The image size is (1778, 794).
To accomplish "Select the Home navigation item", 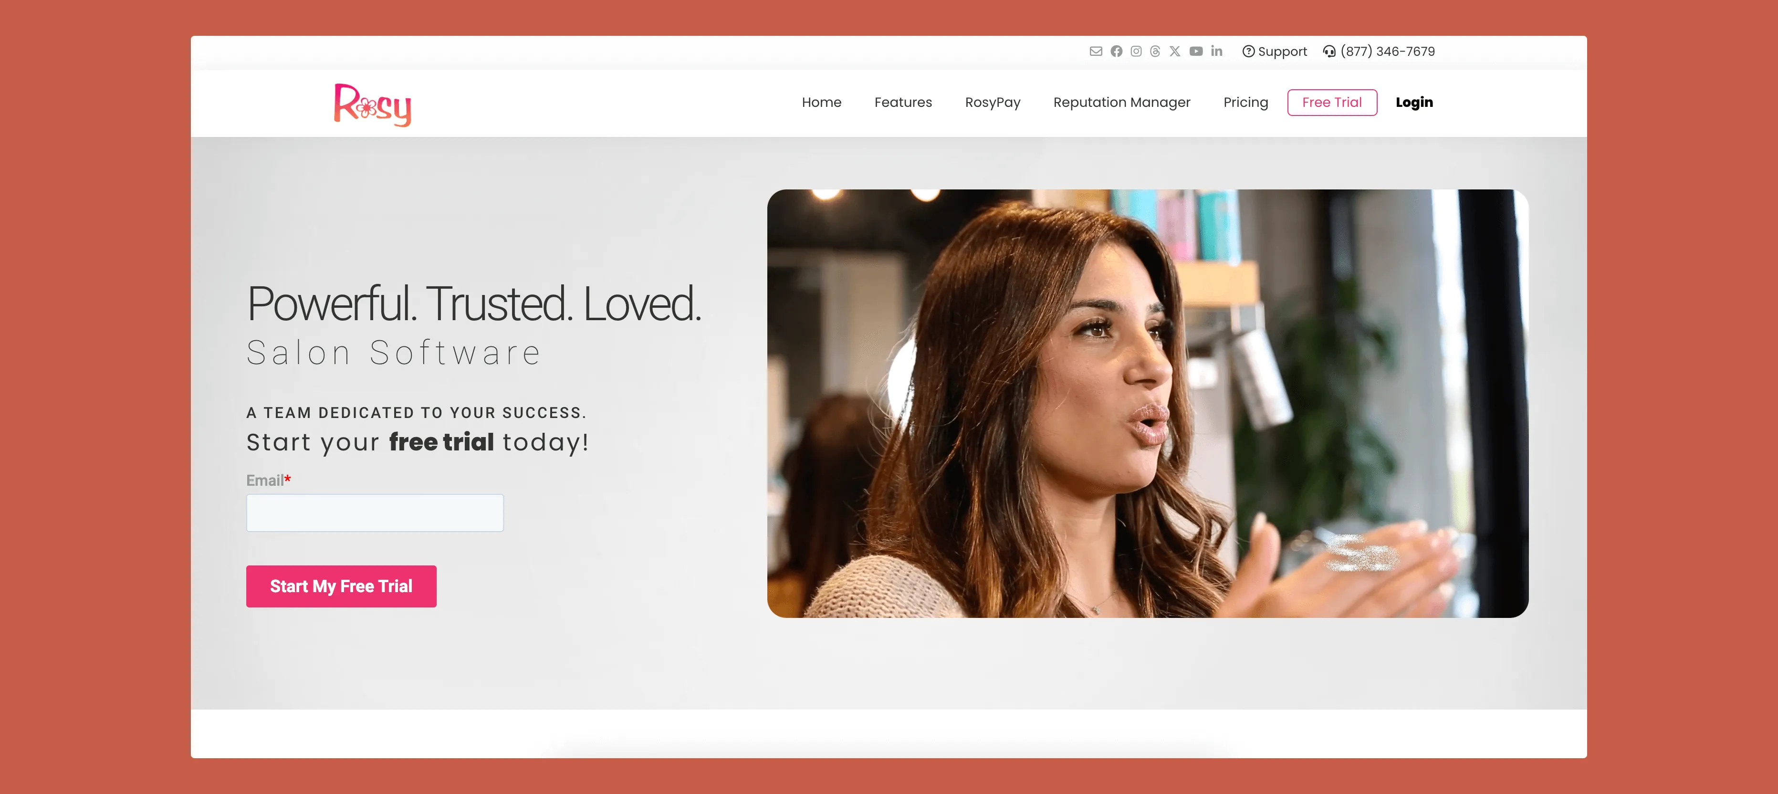I will pyautogui.click(x=821, y=102).
